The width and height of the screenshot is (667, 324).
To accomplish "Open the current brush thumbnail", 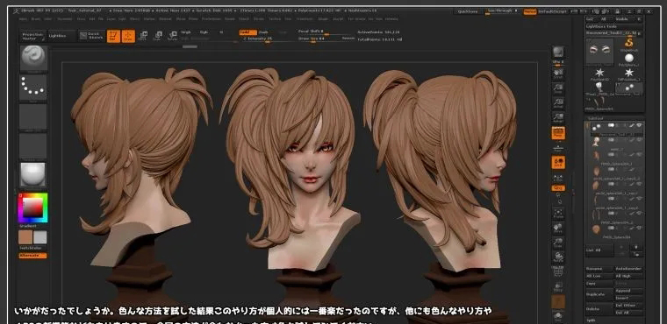I will [x=33, y=59].
